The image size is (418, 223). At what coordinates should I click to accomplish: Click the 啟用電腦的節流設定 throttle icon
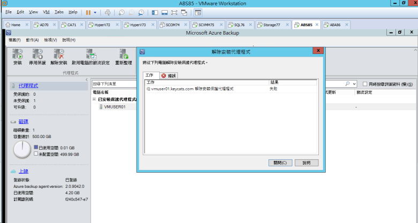(x=91, y=54)
